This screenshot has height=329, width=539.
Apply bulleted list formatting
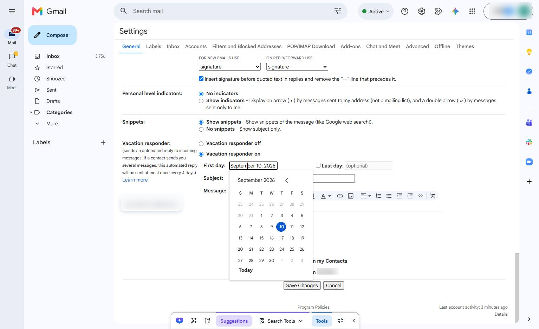[389, 196]
